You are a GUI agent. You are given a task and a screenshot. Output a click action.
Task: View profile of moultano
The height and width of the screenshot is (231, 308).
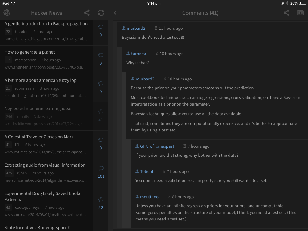[x=149, y=197]
